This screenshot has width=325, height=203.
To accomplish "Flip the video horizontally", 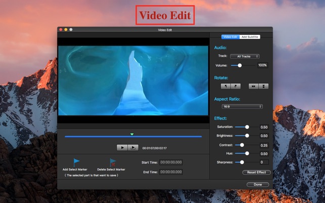I will tap(254, 86).
